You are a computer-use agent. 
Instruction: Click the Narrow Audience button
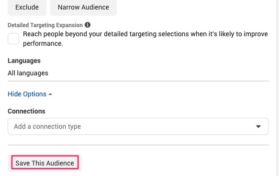83,8
